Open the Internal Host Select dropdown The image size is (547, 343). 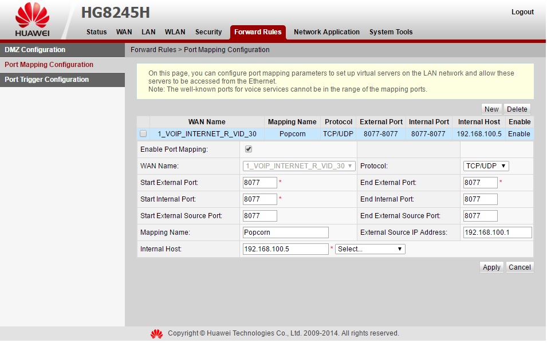[x=370, y=249]
